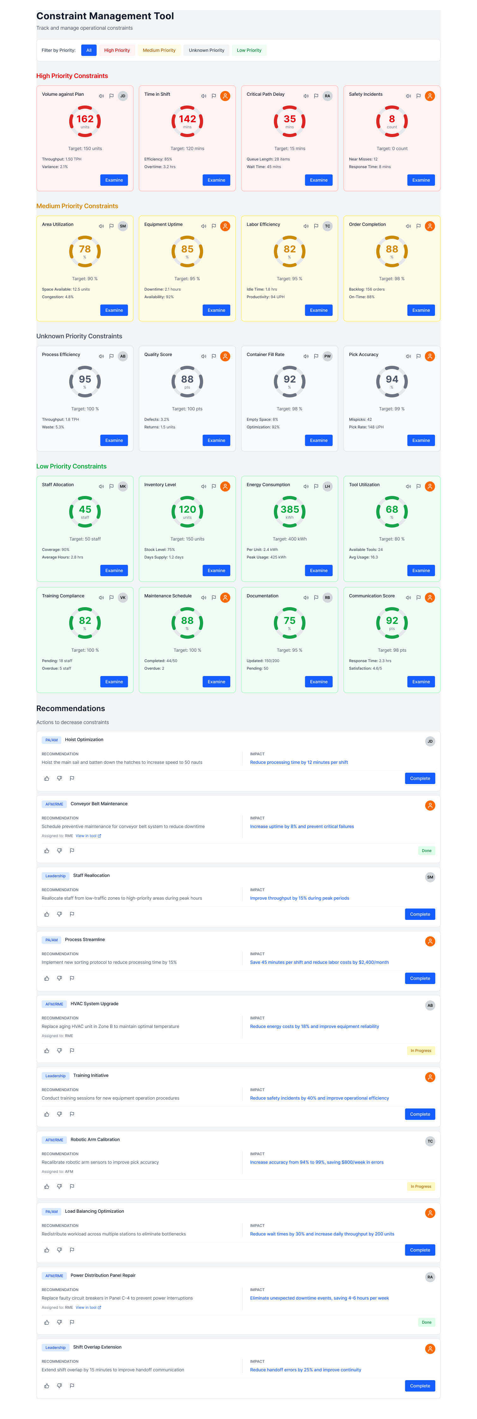The image size is (477, 1419).
Task: Click the PA/AM tag on Hoist Optimization
Action: point(51,740)
